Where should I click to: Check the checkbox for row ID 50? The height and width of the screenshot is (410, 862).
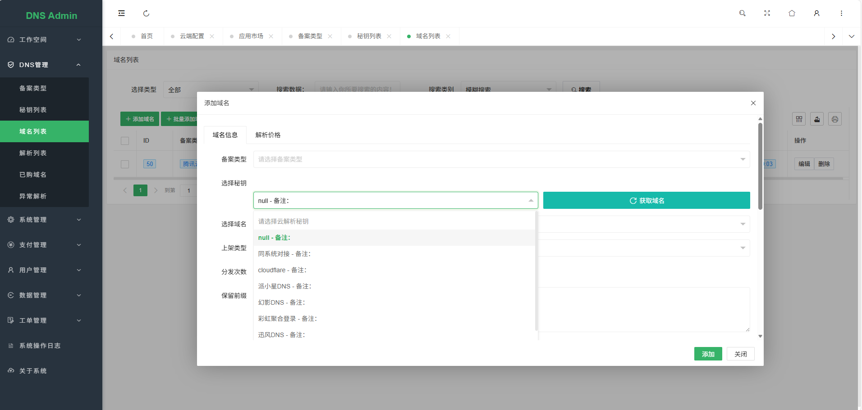(x=125, y=164)
